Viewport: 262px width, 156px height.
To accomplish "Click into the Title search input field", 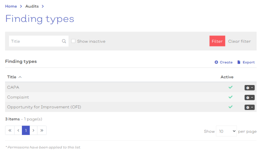I will click(x=36, y=41).
